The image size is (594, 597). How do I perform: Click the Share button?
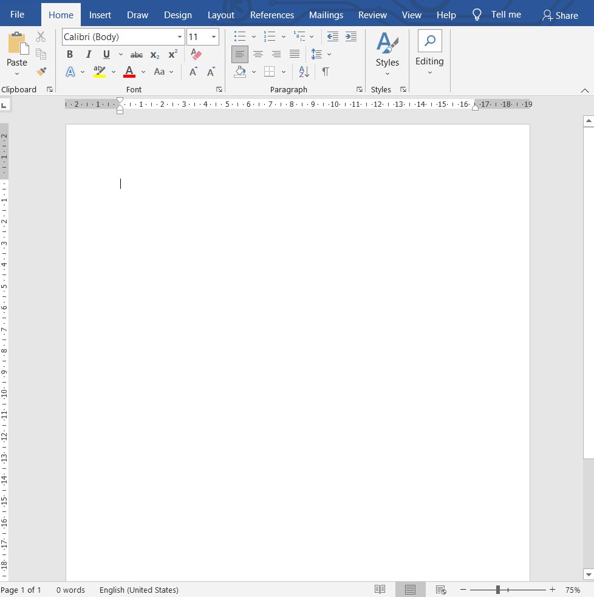(x=561, y=15)
